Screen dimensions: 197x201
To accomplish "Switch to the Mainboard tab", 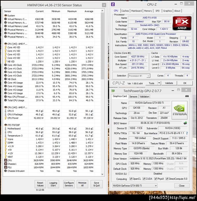I will click(x=137, y=11).
